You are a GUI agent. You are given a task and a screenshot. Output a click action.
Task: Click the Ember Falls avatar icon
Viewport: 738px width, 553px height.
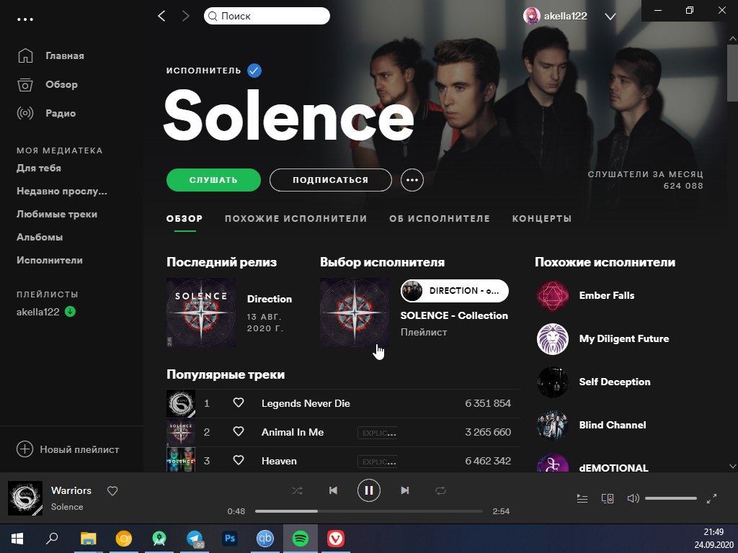click(x=553, y=296)
